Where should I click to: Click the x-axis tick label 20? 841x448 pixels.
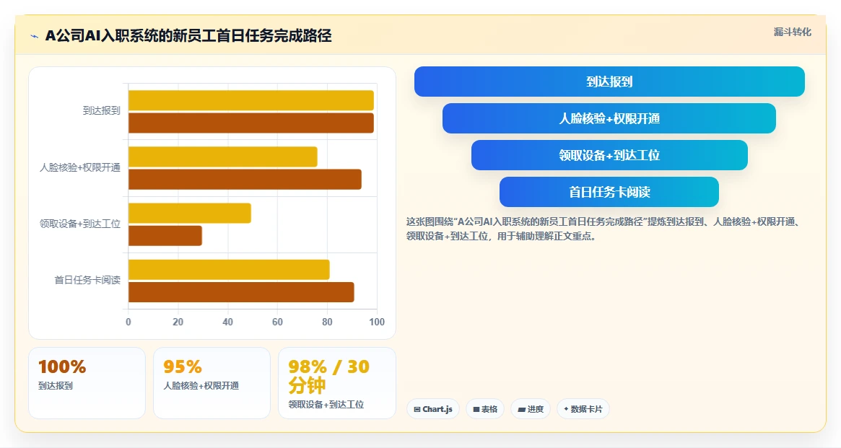tap(178, 322)
